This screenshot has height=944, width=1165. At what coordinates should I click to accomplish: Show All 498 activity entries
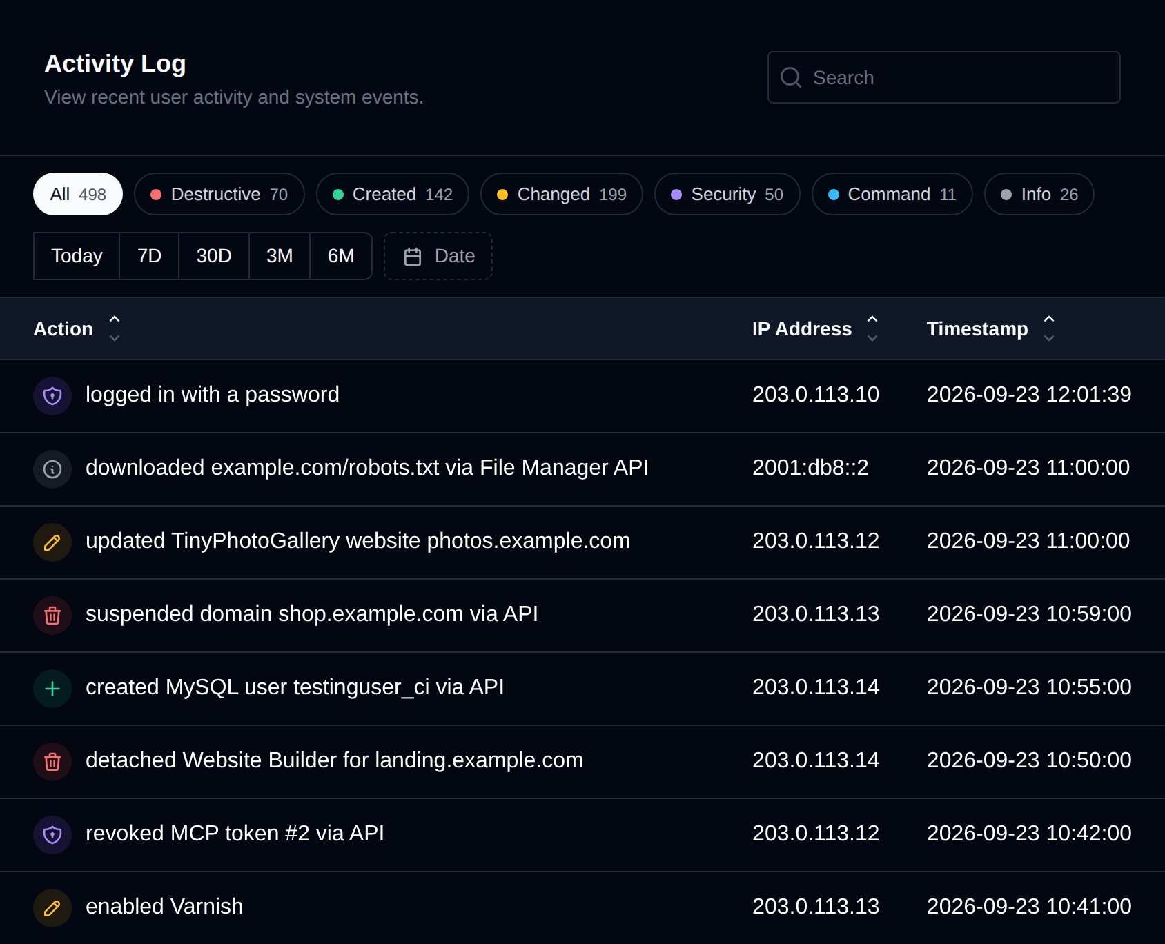(78, 194)
